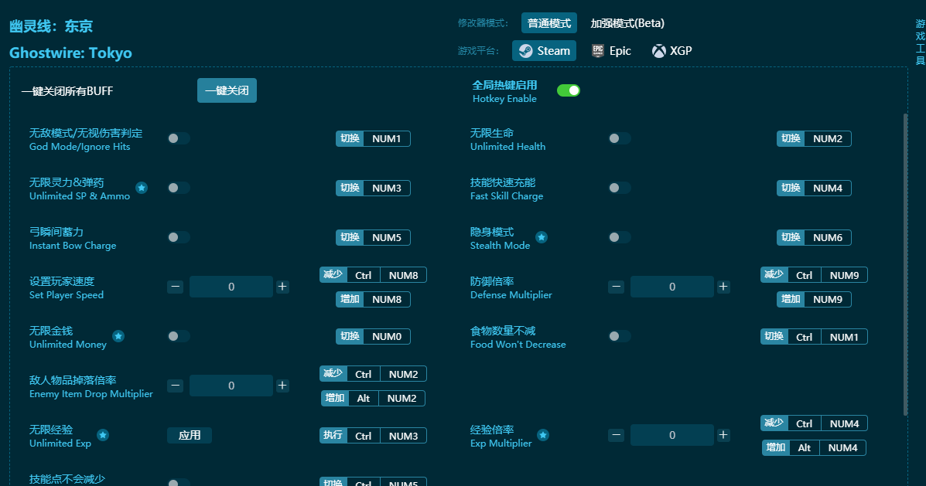Click 应用 apply button for Unlimited Exp
926x486 pixels.
click(x=190, y=435)
